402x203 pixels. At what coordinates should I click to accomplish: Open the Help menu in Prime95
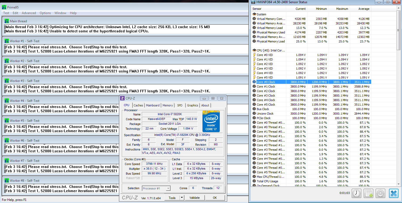73,13
